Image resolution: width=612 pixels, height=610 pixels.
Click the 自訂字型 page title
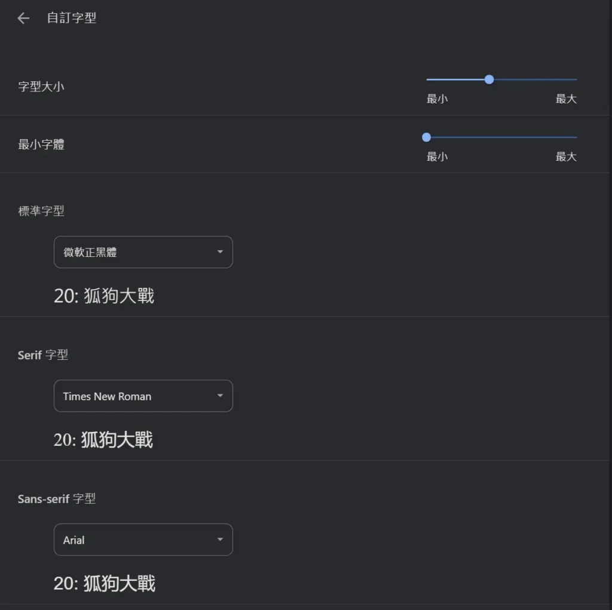[x=72, y=18]
